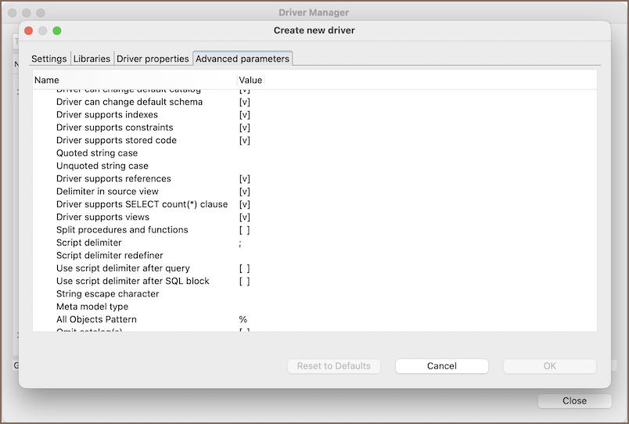Image resolution: width=629 pixels, height=424 pixels.
Task: Toggle Driver supports indexes checkbox
Action: pyautogui.click(x=244, y=115)
